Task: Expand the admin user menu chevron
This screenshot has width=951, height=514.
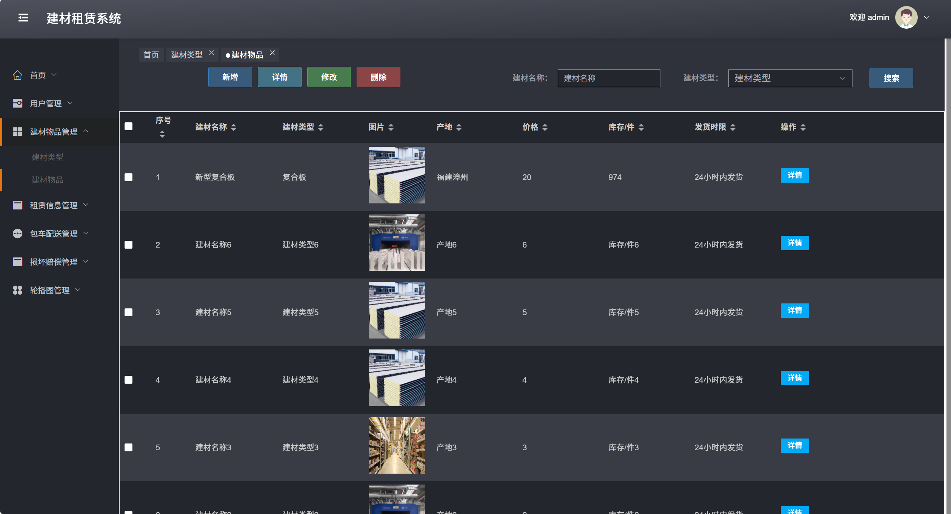Action: coord(926,17)
